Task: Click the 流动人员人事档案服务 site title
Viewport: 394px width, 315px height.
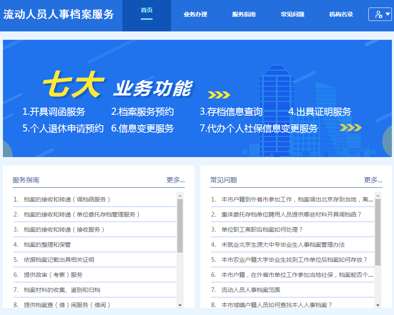Action: coord(59,14)
